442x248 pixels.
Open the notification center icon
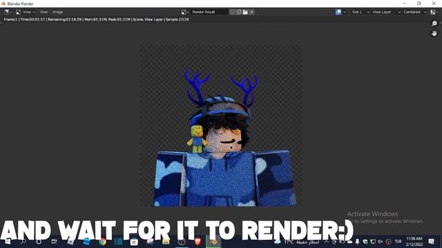(x=431, y=242)
